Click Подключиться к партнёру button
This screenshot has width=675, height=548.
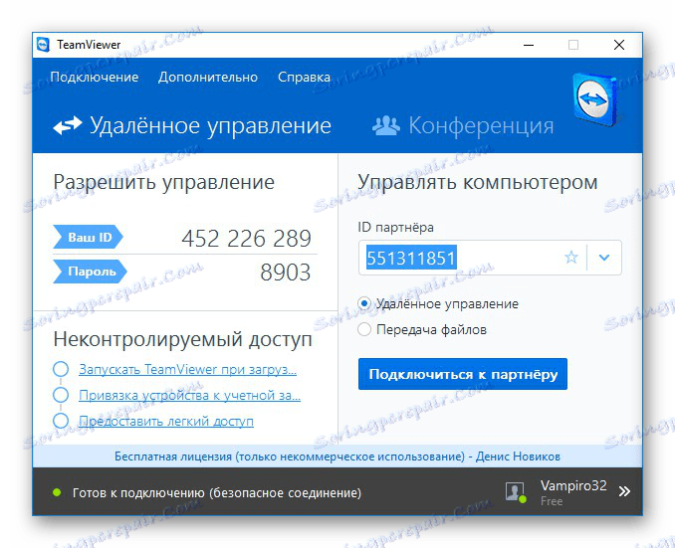(x=463, y=374)
